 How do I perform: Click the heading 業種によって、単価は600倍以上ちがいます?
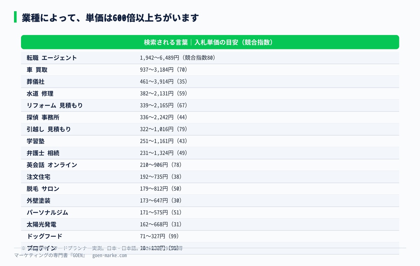pos(110,17)
